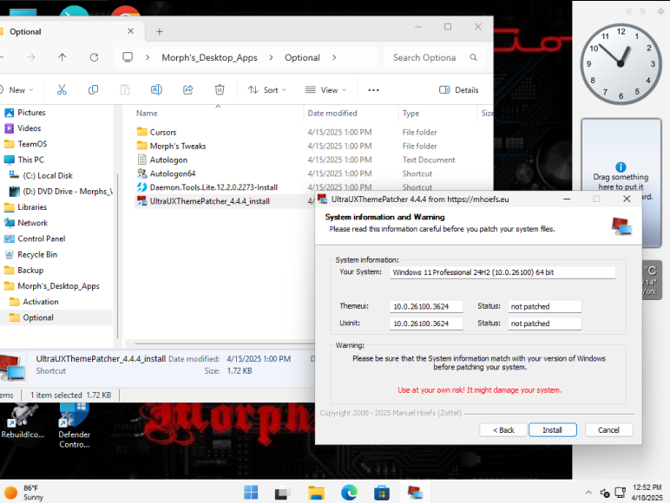The image size is (670, 503).
Task: Open Control Panel from navigation pane
Action: [42, 238]
